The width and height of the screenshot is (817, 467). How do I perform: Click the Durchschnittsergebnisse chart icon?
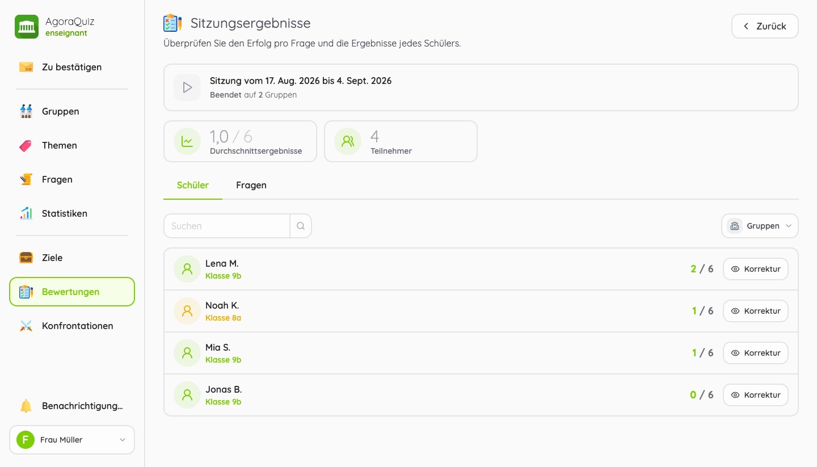(187, 141)
